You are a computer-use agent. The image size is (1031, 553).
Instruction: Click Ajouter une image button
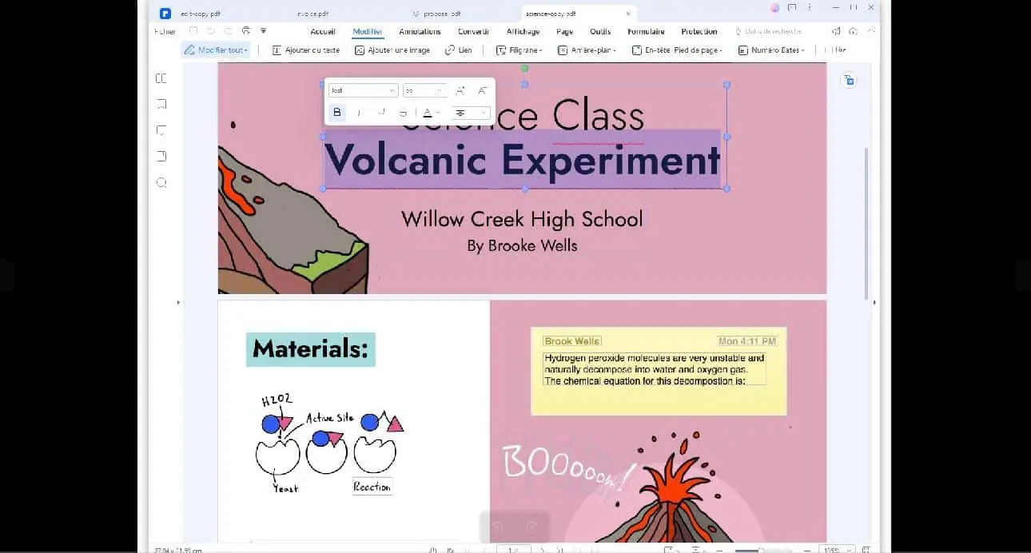pyautogui.click(x=392, y=50)
